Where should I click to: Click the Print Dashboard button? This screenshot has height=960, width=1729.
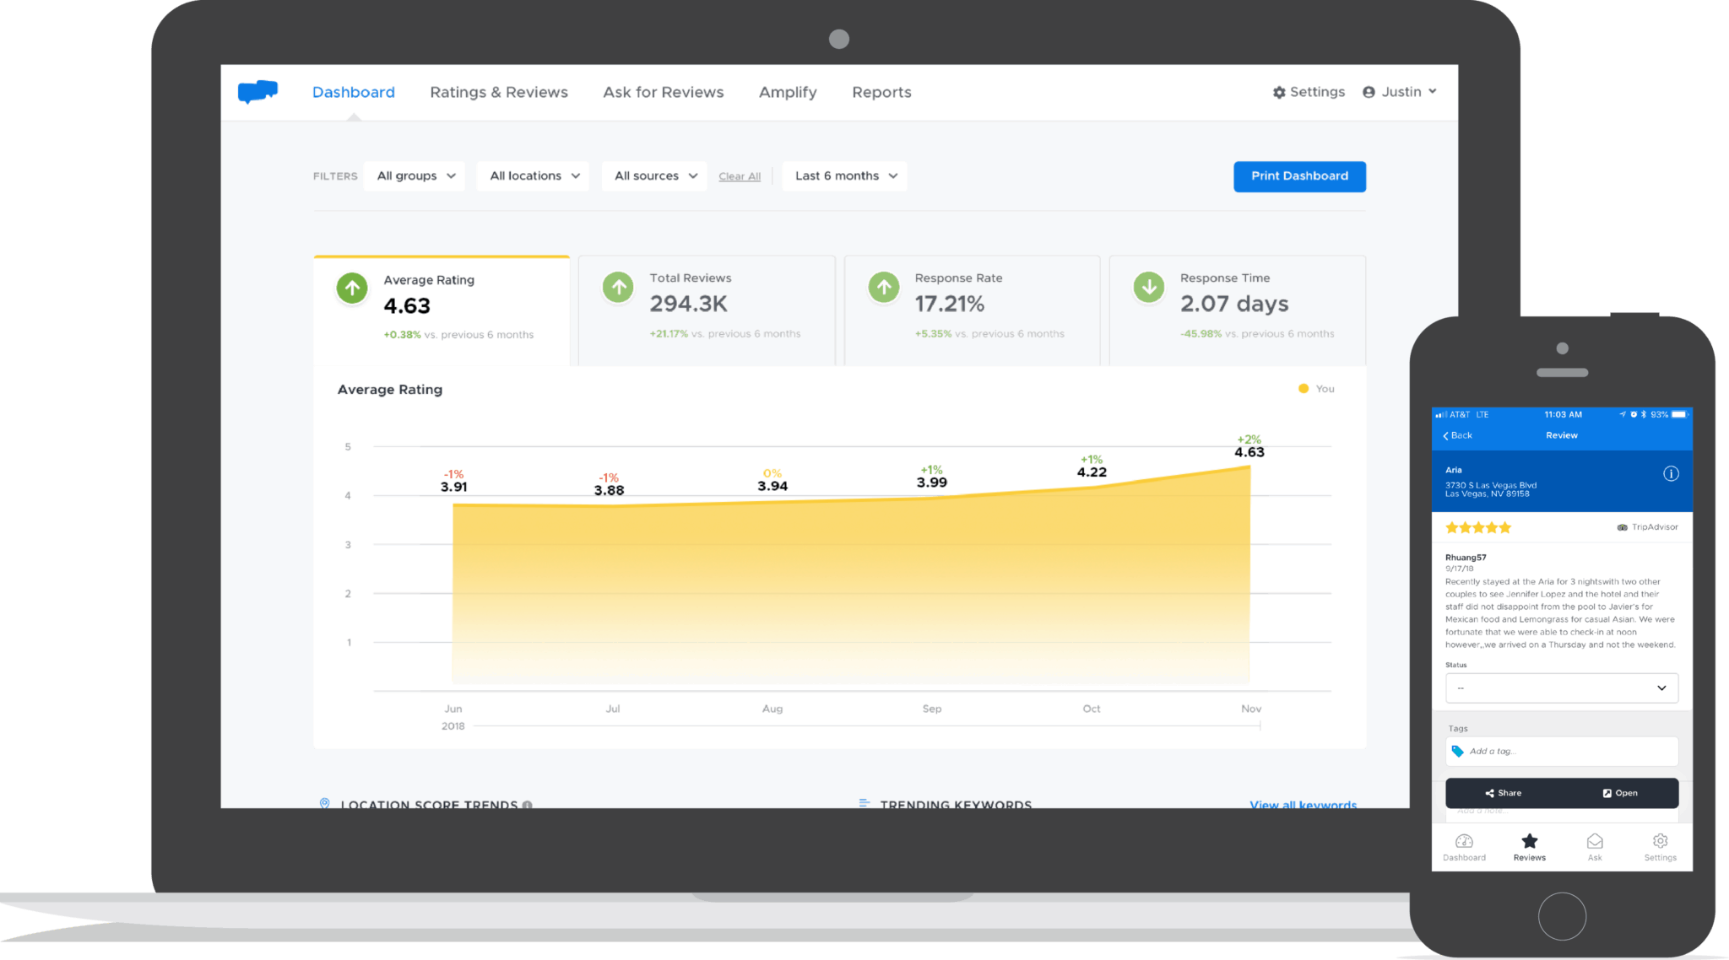pyautogui.click(x=1299, y=175)
